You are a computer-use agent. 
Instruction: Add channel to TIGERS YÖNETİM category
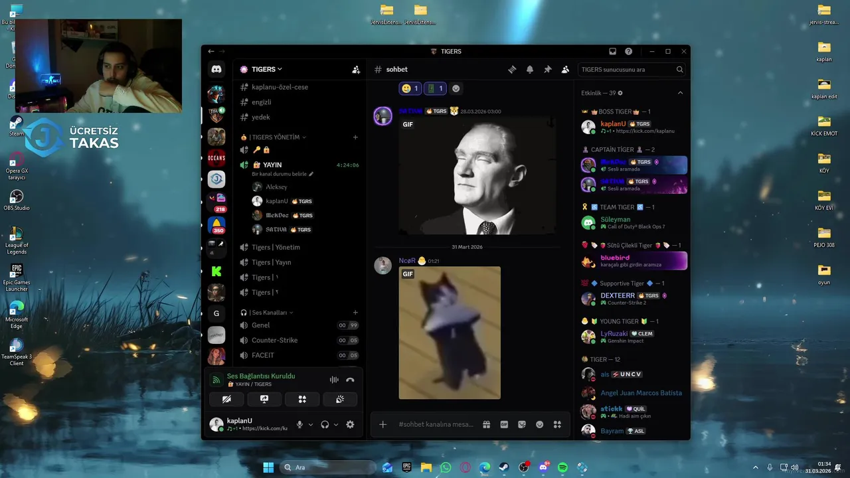pos(355,137)
